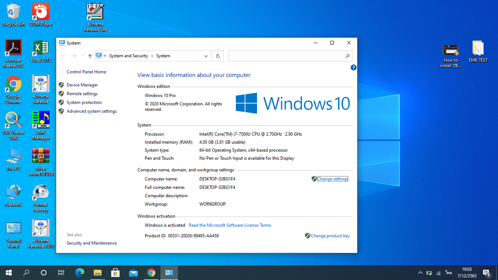Click the battery status tray icon
Image resolution: width=498 pixels, height=280 pixels.
(429, 273)
